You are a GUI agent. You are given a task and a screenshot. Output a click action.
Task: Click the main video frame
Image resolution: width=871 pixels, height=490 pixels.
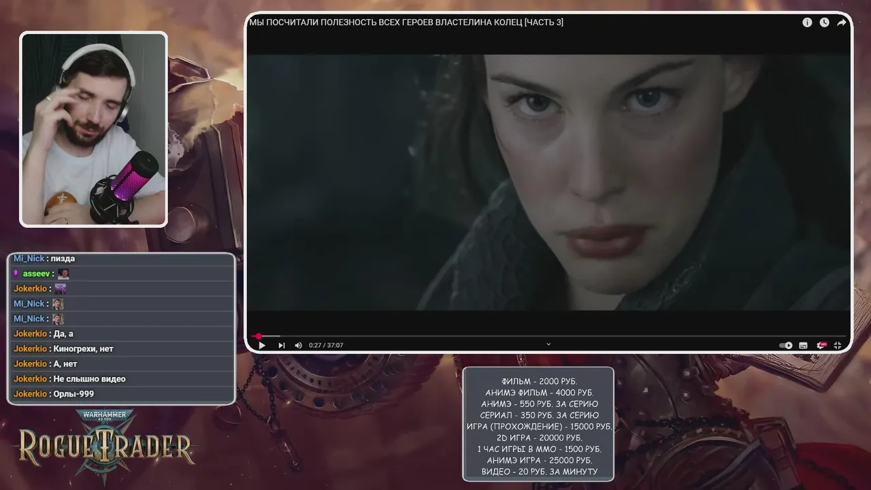[548, 182]
